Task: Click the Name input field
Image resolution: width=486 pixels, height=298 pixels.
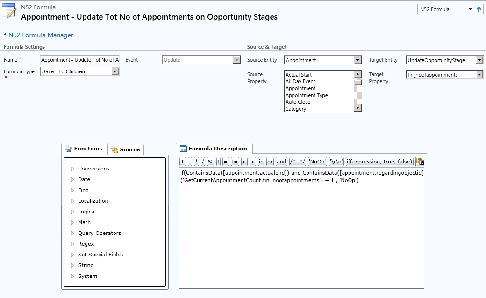Action: coord(80,60)
